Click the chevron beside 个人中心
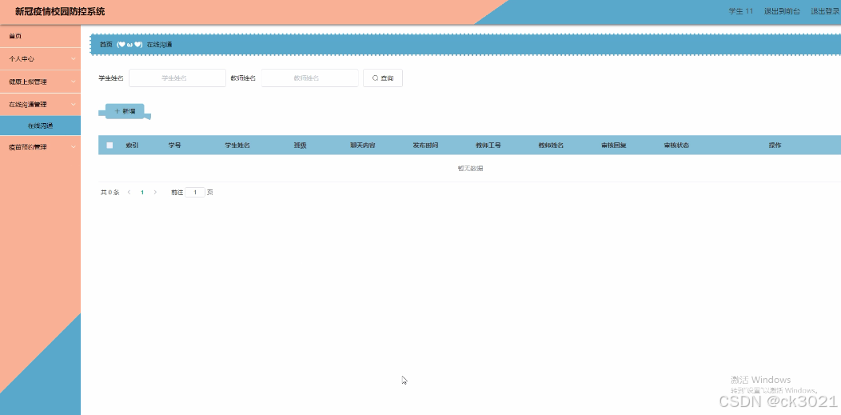This screenshot has height=415, width=841. click(x=73, y=59)
